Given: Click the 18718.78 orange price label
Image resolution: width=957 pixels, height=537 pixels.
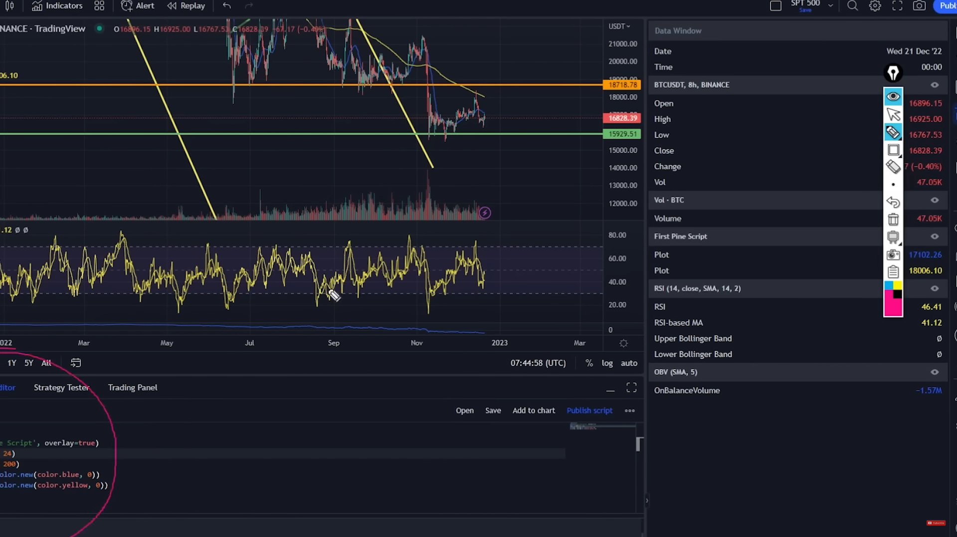Looking at the screenshot, I should pyautogui.click(x=622, y=85).
